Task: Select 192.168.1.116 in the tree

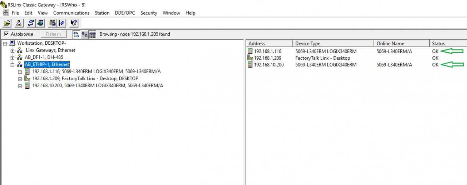Action: click(96, 72)
